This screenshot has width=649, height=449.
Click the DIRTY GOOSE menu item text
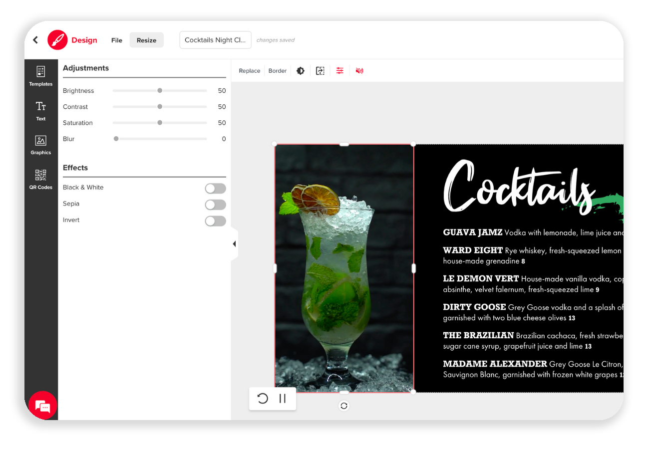[533, 312]
